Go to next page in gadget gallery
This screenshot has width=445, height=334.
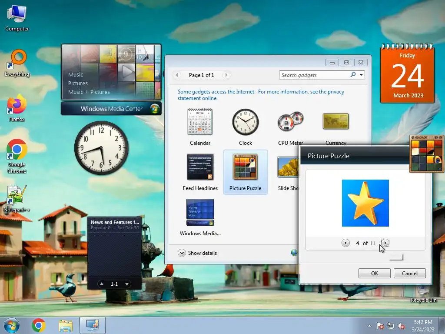click(226, 75)
